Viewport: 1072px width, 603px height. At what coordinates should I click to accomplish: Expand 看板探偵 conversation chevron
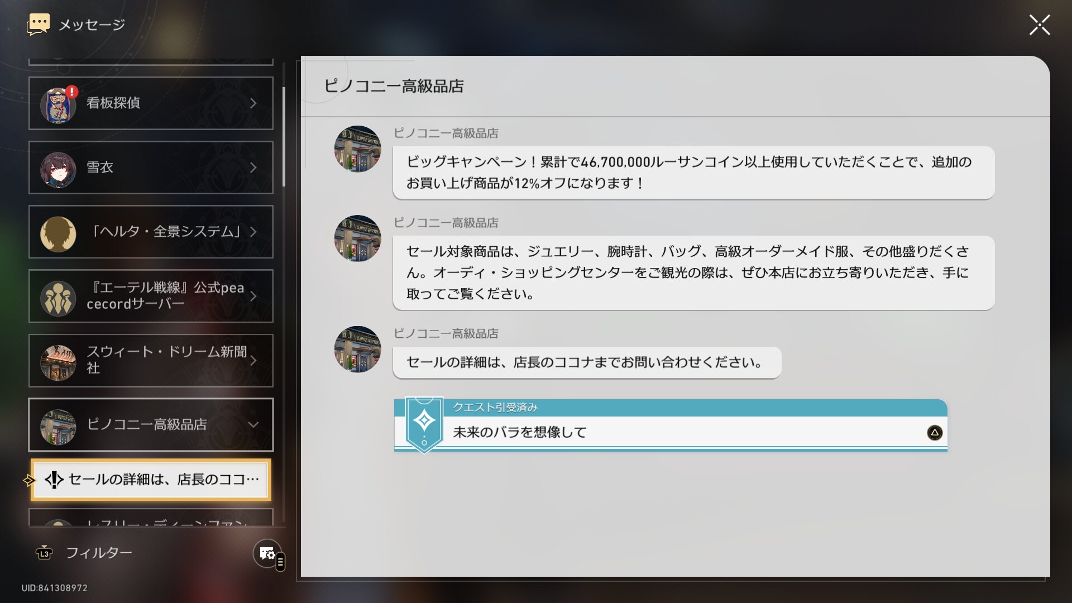253,103
